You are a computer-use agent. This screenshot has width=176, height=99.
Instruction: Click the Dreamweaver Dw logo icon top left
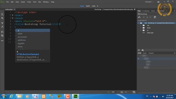(x=2, y=2)
